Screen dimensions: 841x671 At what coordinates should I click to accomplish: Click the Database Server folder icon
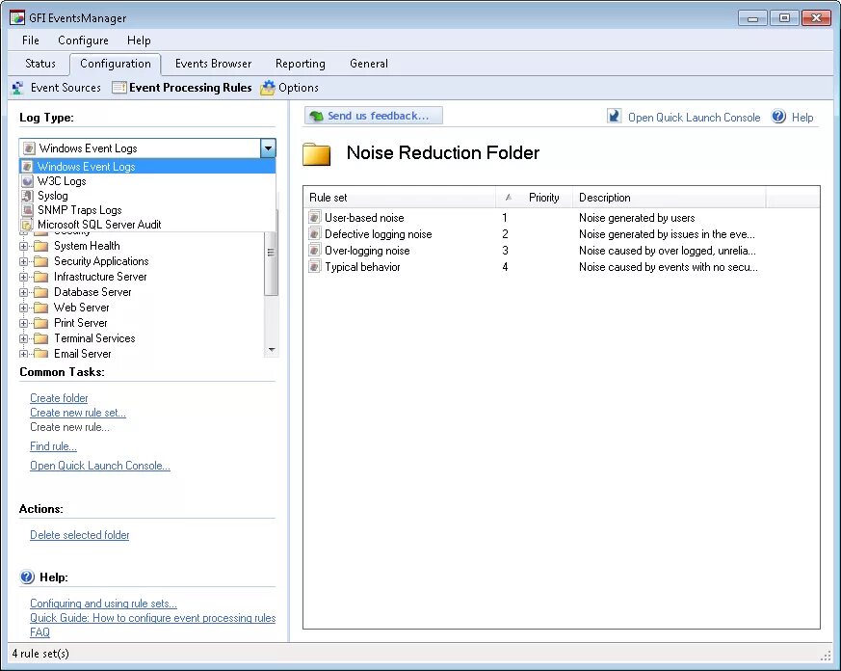[x=40, y=292]
